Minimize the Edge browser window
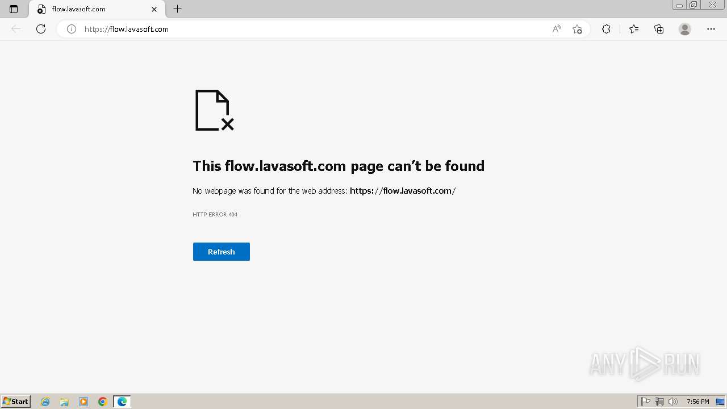The width and height of the screenshot is (727, 409). pos(679,5)
